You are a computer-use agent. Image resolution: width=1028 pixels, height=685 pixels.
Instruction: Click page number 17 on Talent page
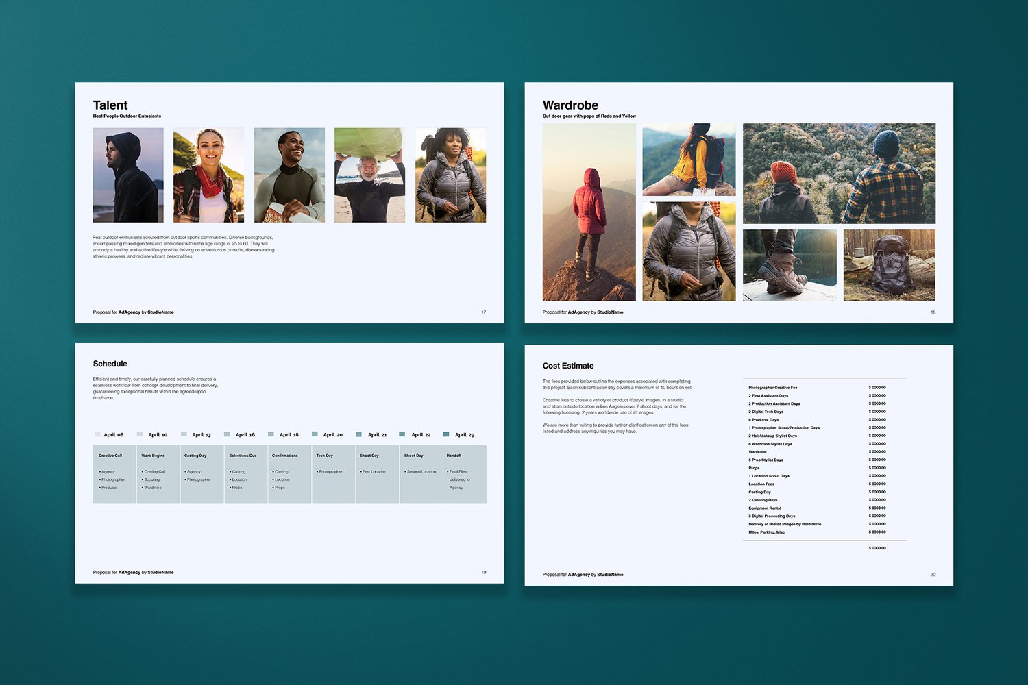pyautogui.click(x=483, y=312)
